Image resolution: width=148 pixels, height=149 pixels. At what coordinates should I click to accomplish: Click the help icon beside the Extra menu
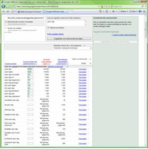(x=140, y=11)
